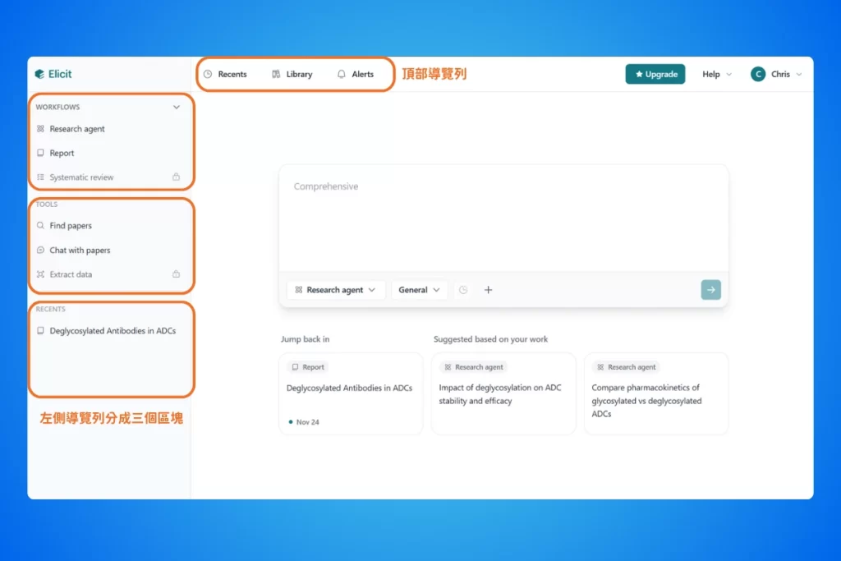Click the Report tag on Jump back in card
Viewport: 841px width, 561px height.
click(308, 367)
